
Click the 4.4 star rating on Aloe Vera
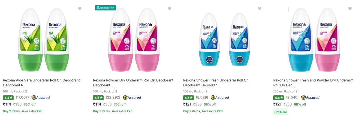[8, 98]
